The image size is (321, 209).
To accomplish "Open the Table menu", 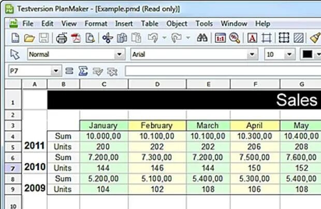I will pyautogui.click(x=150, y=23).
